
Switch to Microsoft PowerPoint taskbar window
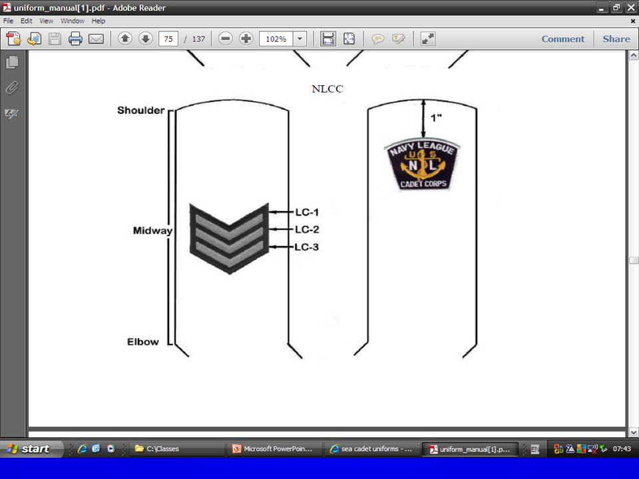(275, 449)
